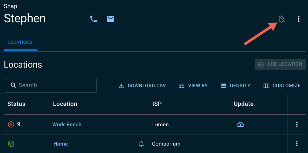Open the Home location link
The width and height of the screenshot is (308, 153).
pyautogui.click(x=60, y=144)
